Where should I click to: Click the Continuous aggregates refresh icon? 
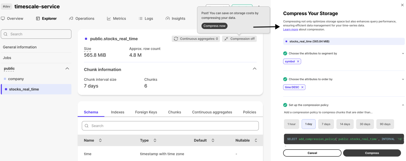176,39
